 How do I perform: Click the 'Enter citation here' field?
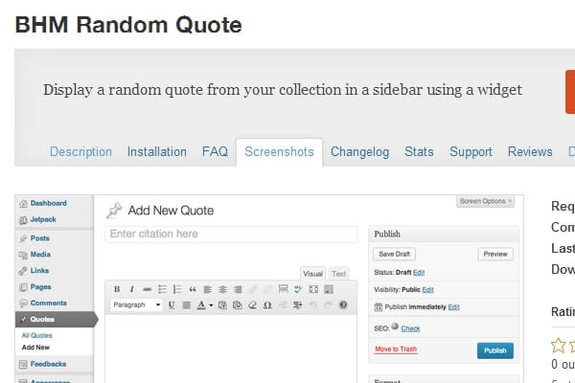pos(231,235)
